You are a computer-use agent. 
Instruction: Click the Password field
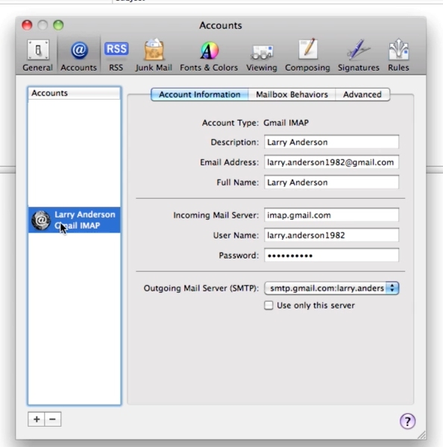(x=331, y=255)
